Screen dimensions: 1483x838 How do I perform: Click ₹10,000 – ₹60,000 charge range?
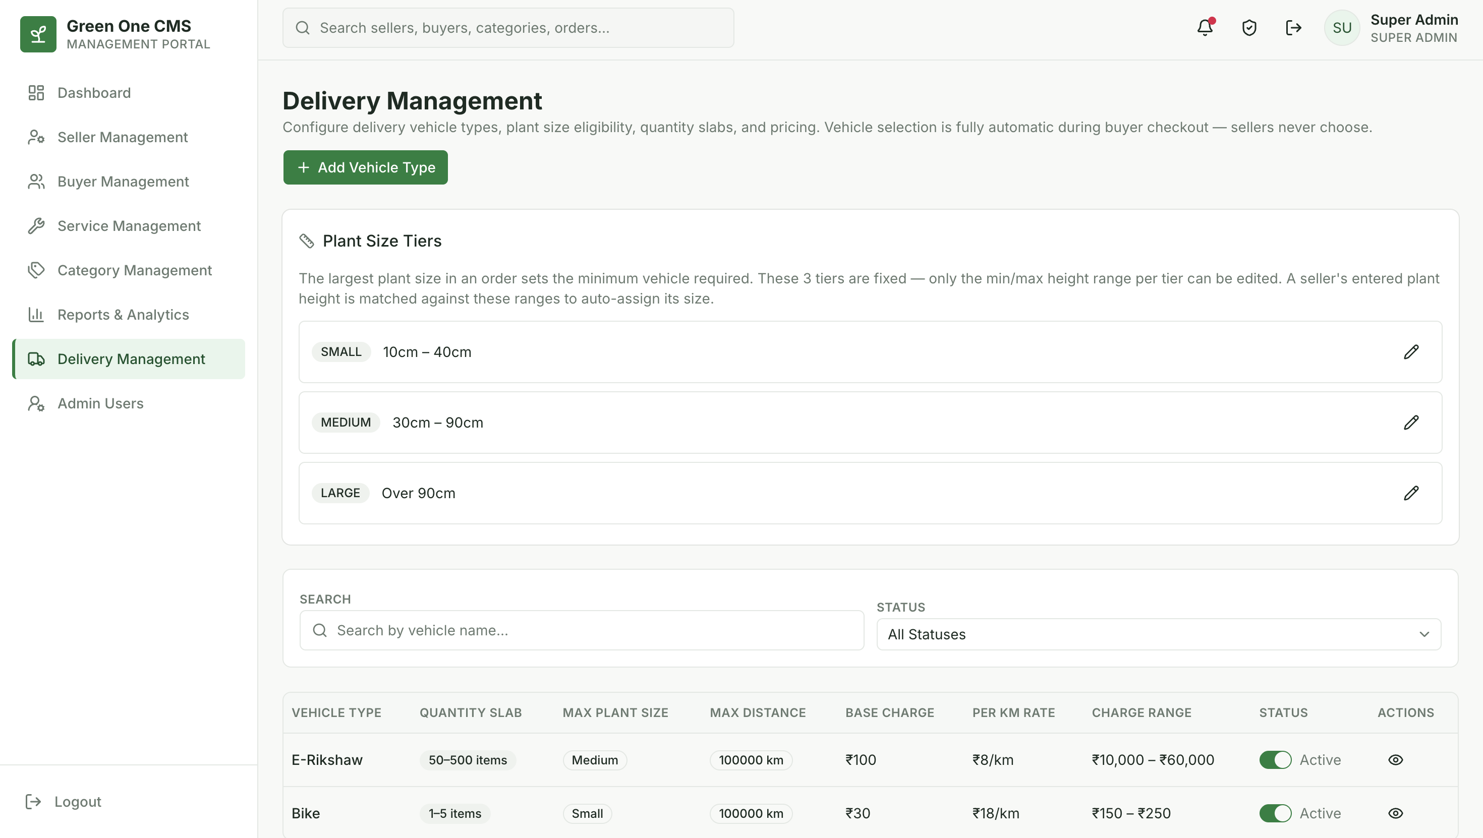1153,760
